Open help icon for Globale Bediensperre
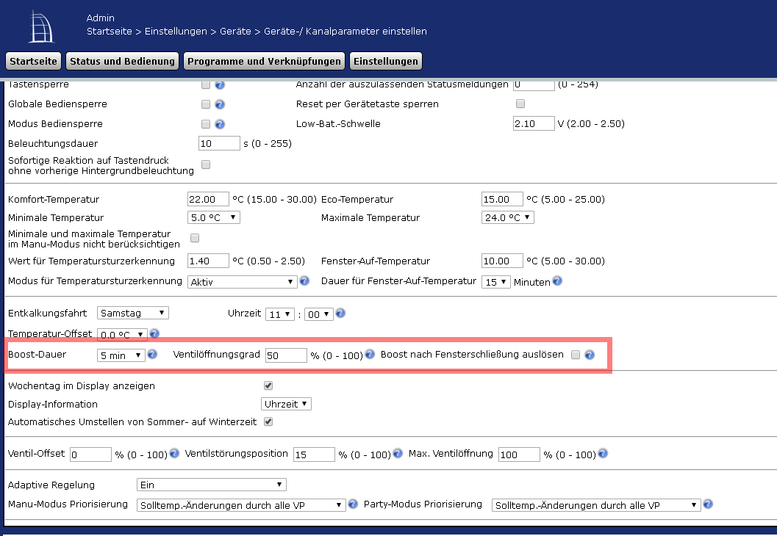The width and height of the screenshot is (777, 536). 220,104
